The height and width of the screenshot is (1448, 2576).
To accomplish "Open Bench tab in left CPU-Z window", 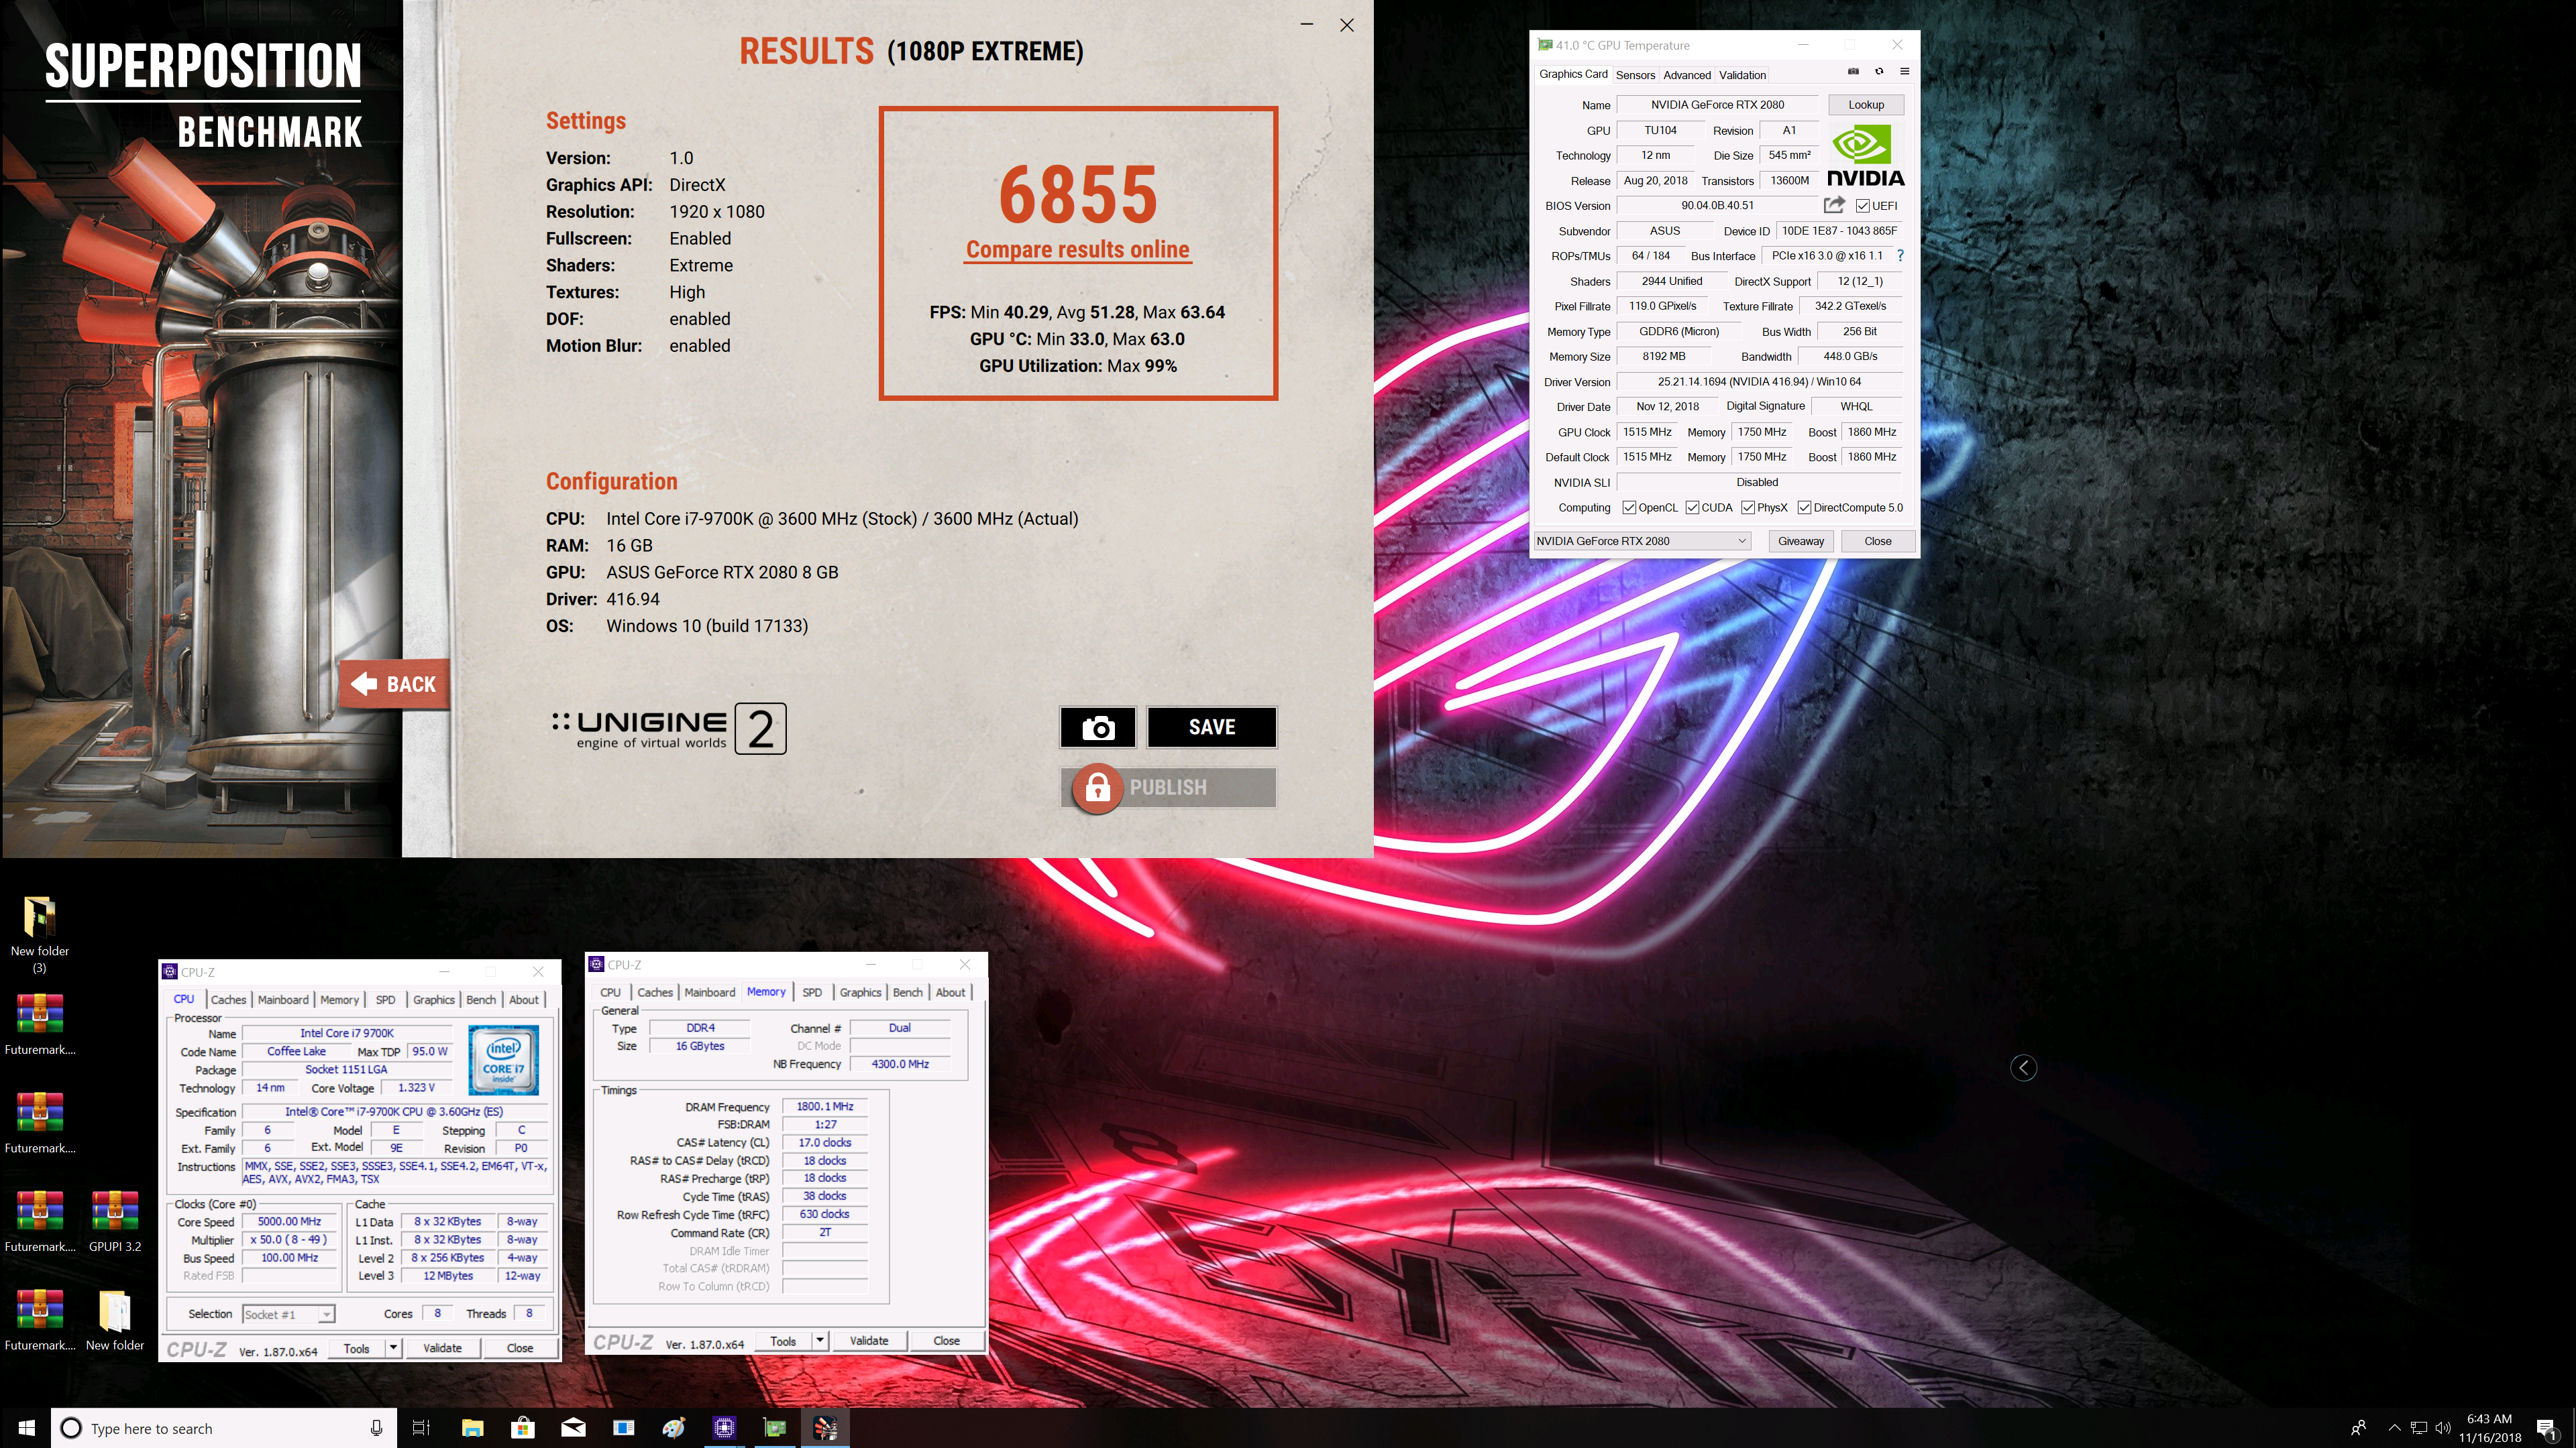I will [x=481, y=1000].
